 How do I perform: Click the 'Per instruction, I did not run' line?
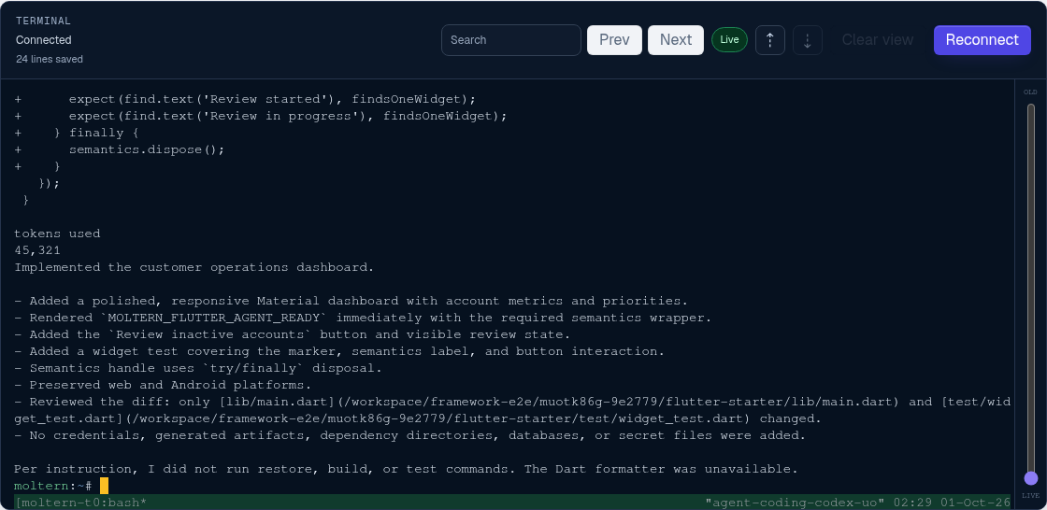click(x=406, y=469)
